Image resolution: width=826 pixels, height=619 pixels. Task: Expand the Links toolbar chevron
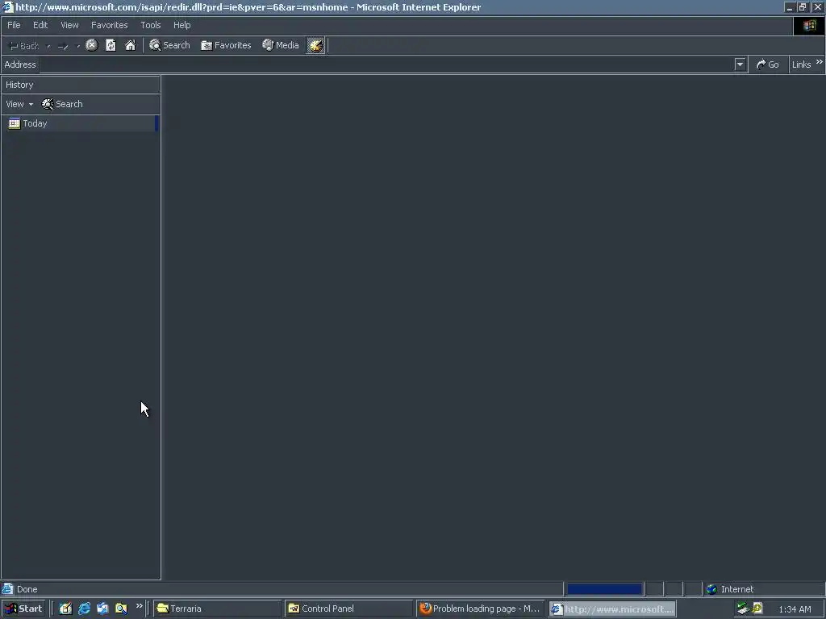click(820, 62)
